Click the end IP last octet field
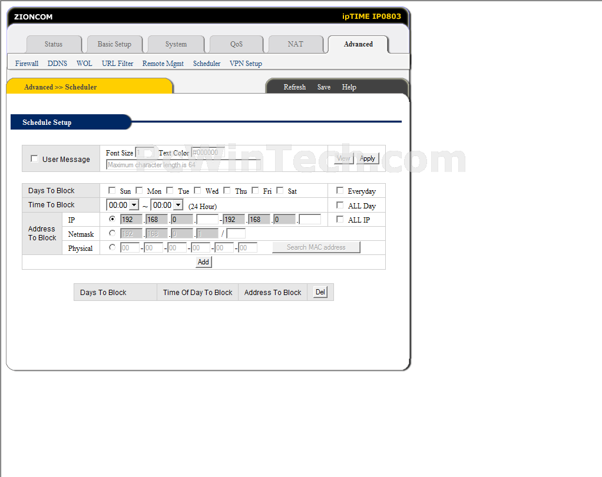The width and height of the screenshot is (602, 477). [310, 220]
